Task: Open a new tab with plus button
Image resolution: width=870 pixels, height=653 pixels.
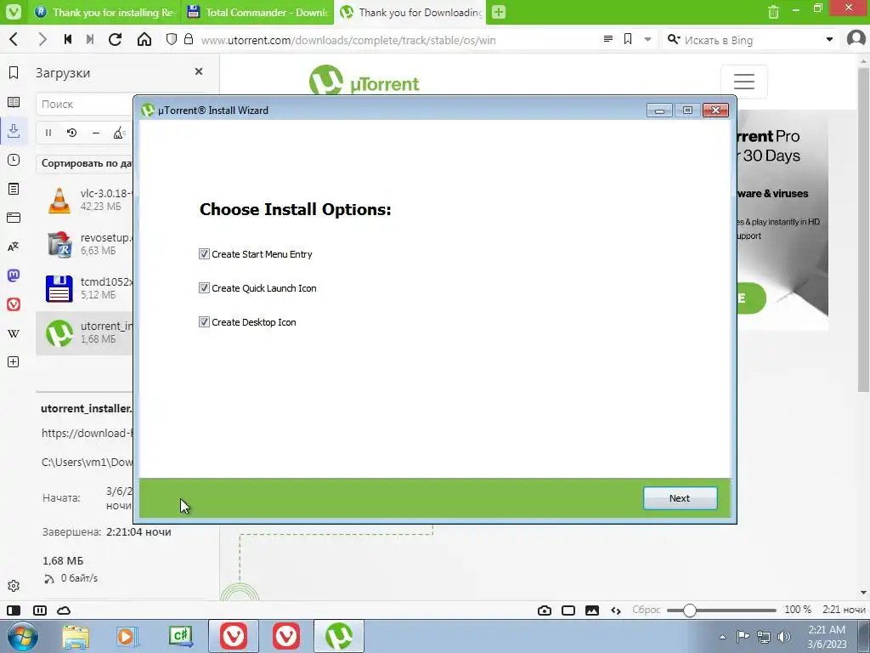Action: (499, 12)
